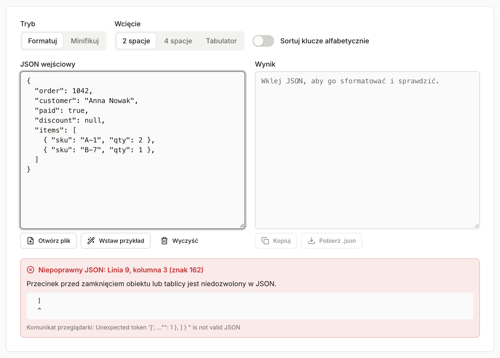Click the magic wand icon of Wstaw przykład
The height and width of the screenshot is (358, 500).
point(91,241)
